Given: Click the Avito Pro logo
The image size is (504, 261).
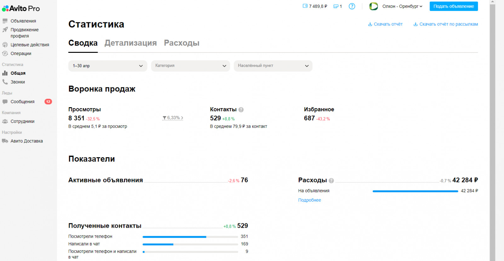Looking at the screenshot, I should click(21, 8).
